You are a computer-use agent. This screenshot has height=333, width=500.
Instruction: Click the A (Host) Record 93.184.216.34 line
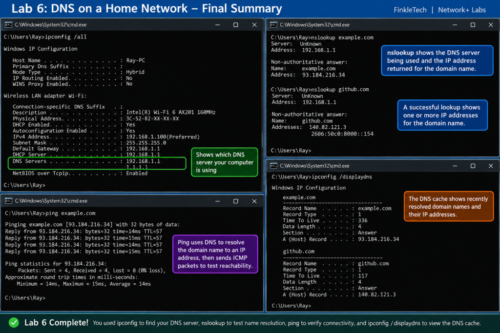point(341,239)
